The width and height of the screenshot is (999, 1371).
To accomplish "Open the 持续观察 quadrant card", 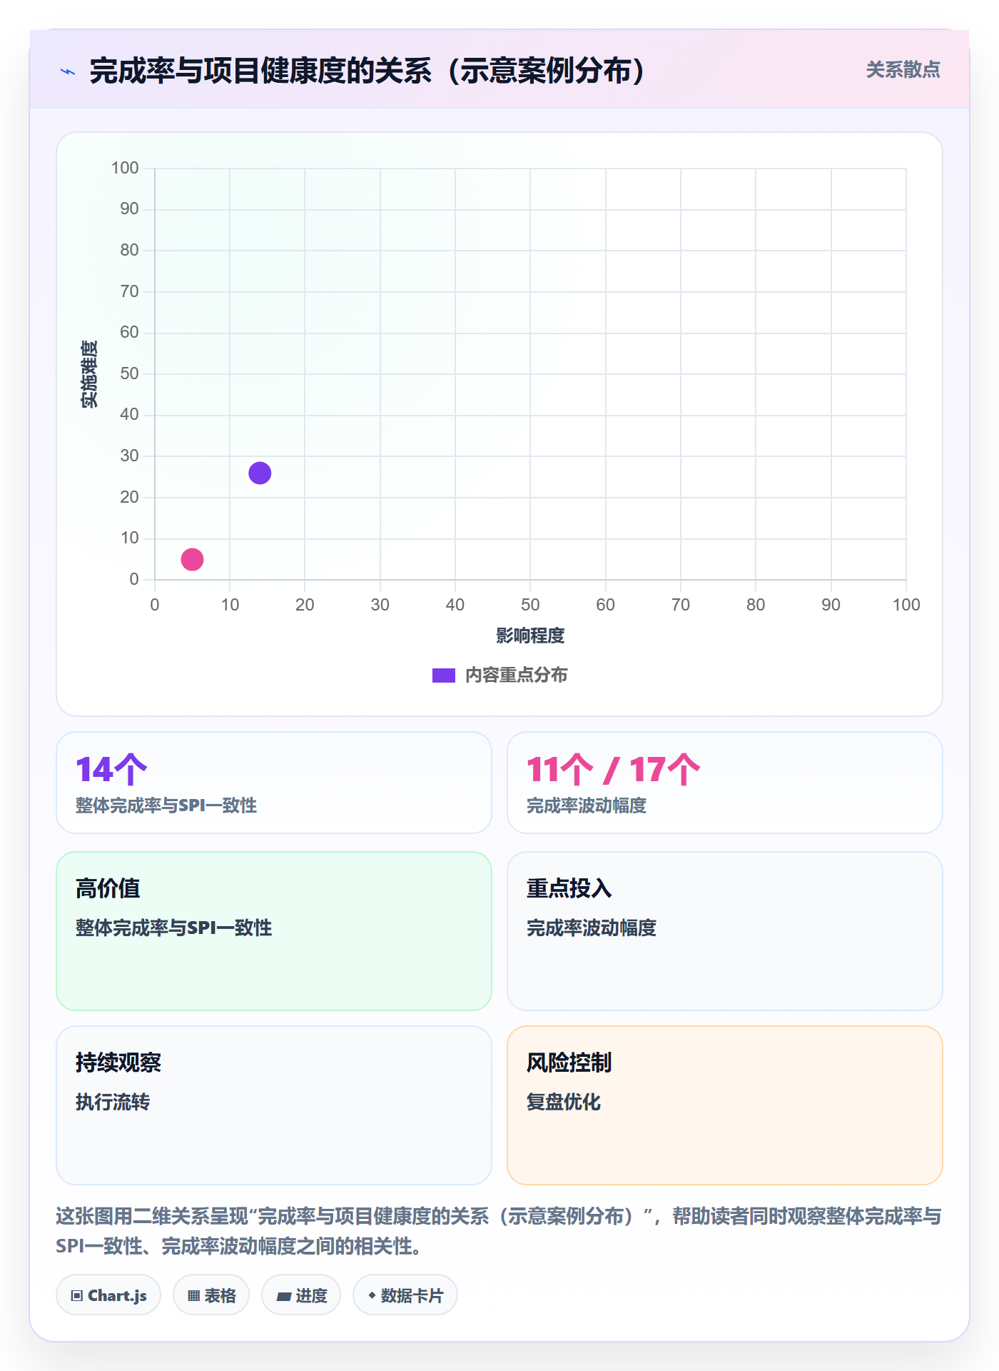I will coord(274,1105).
